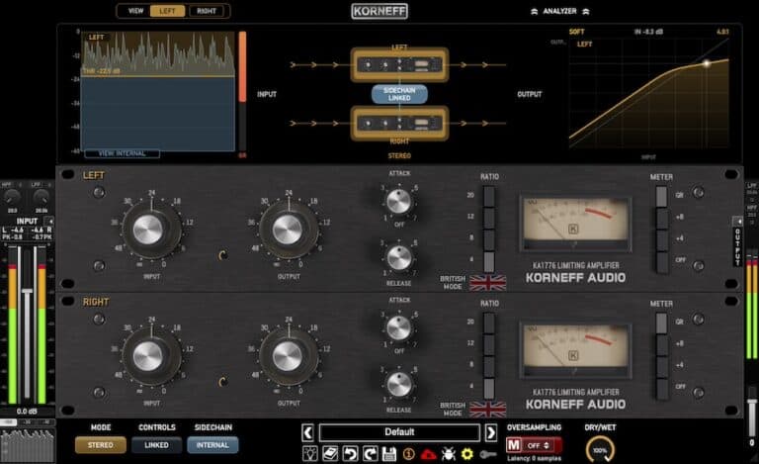Toggle the Sidechain Linked button

click(399, 94)
